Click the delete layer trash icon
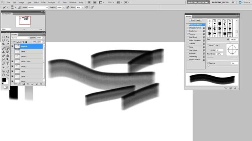The height and width of the screenshot is (141, 252). pyautogui.click(x=41, y=84)
